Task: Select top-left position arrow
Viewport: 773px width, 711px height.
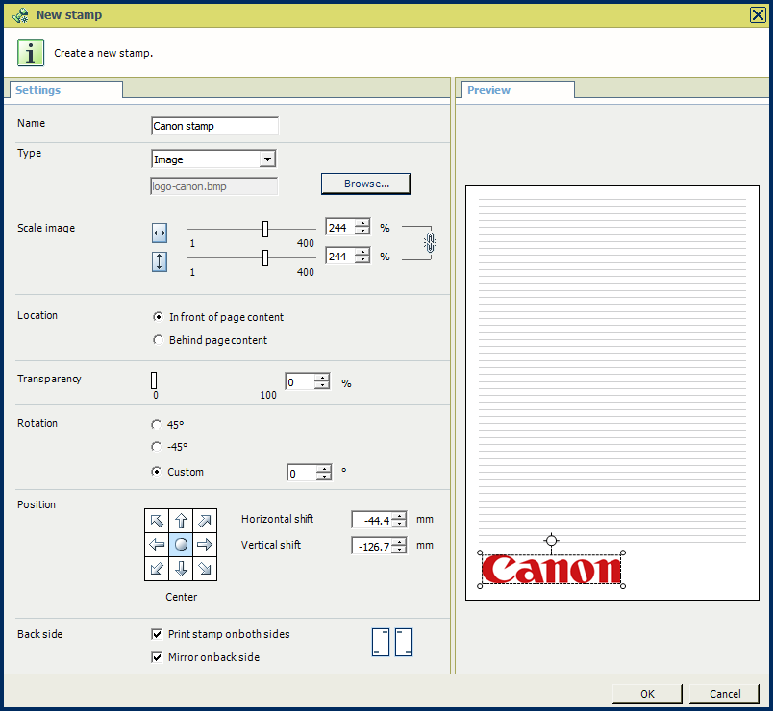Action: pyautogui.click(x=157, y=521)
